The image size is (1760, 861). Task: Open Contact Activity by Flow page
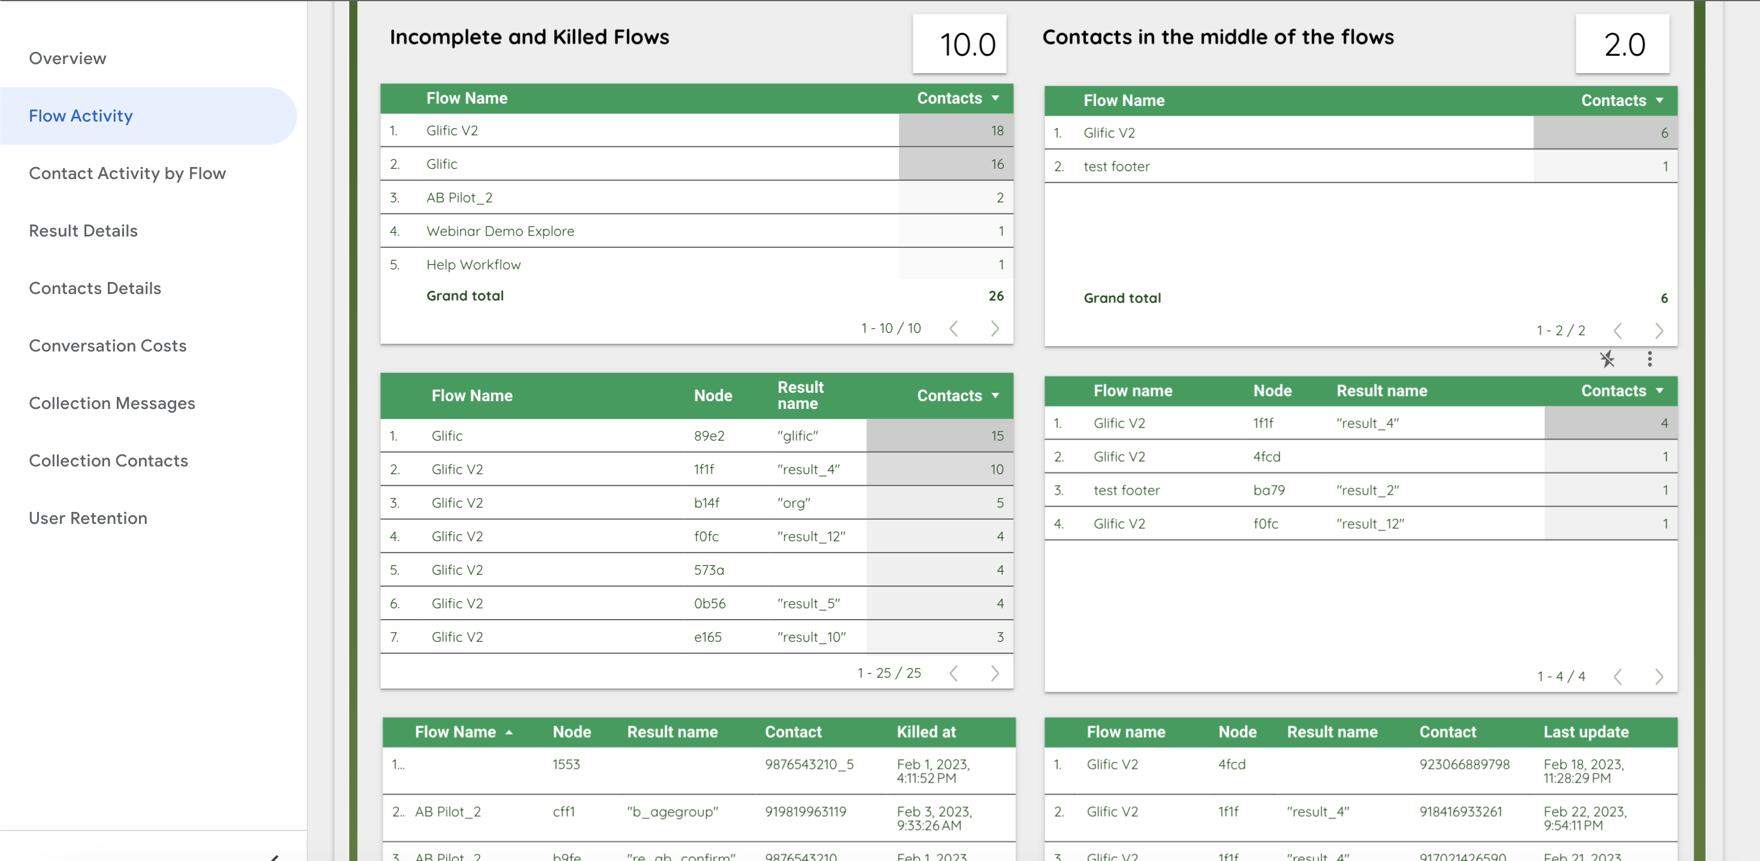point(127,174)
